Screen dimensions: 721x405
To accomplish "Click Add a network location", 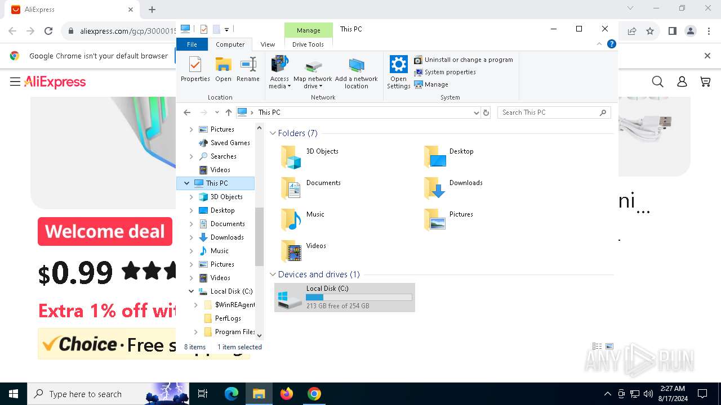I will (x=356, y=72).
